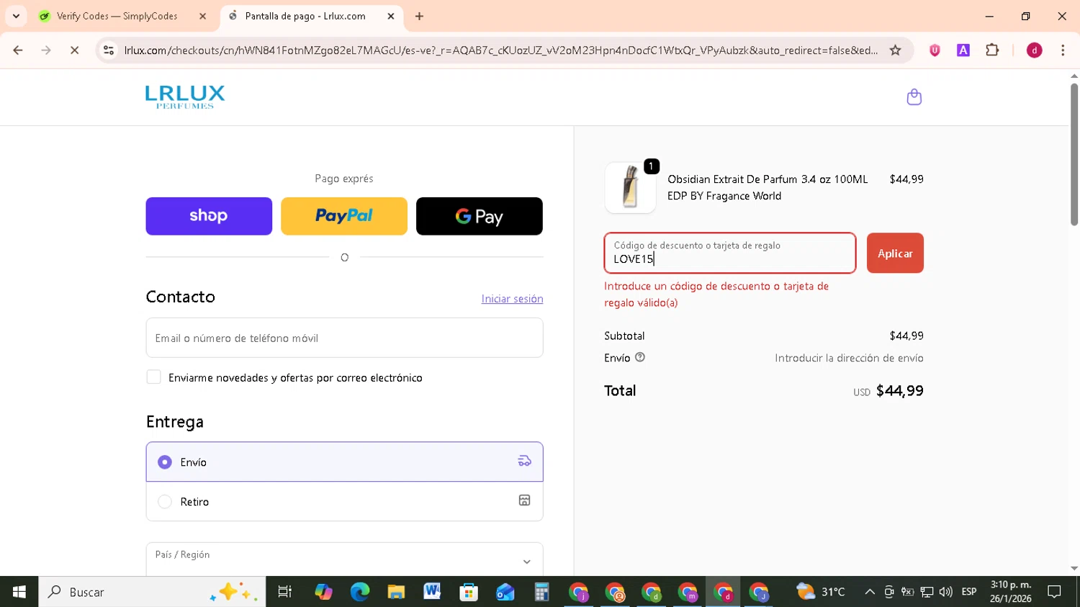Open notification center icon
The image size is (1080, 607).
[1055, 592]
